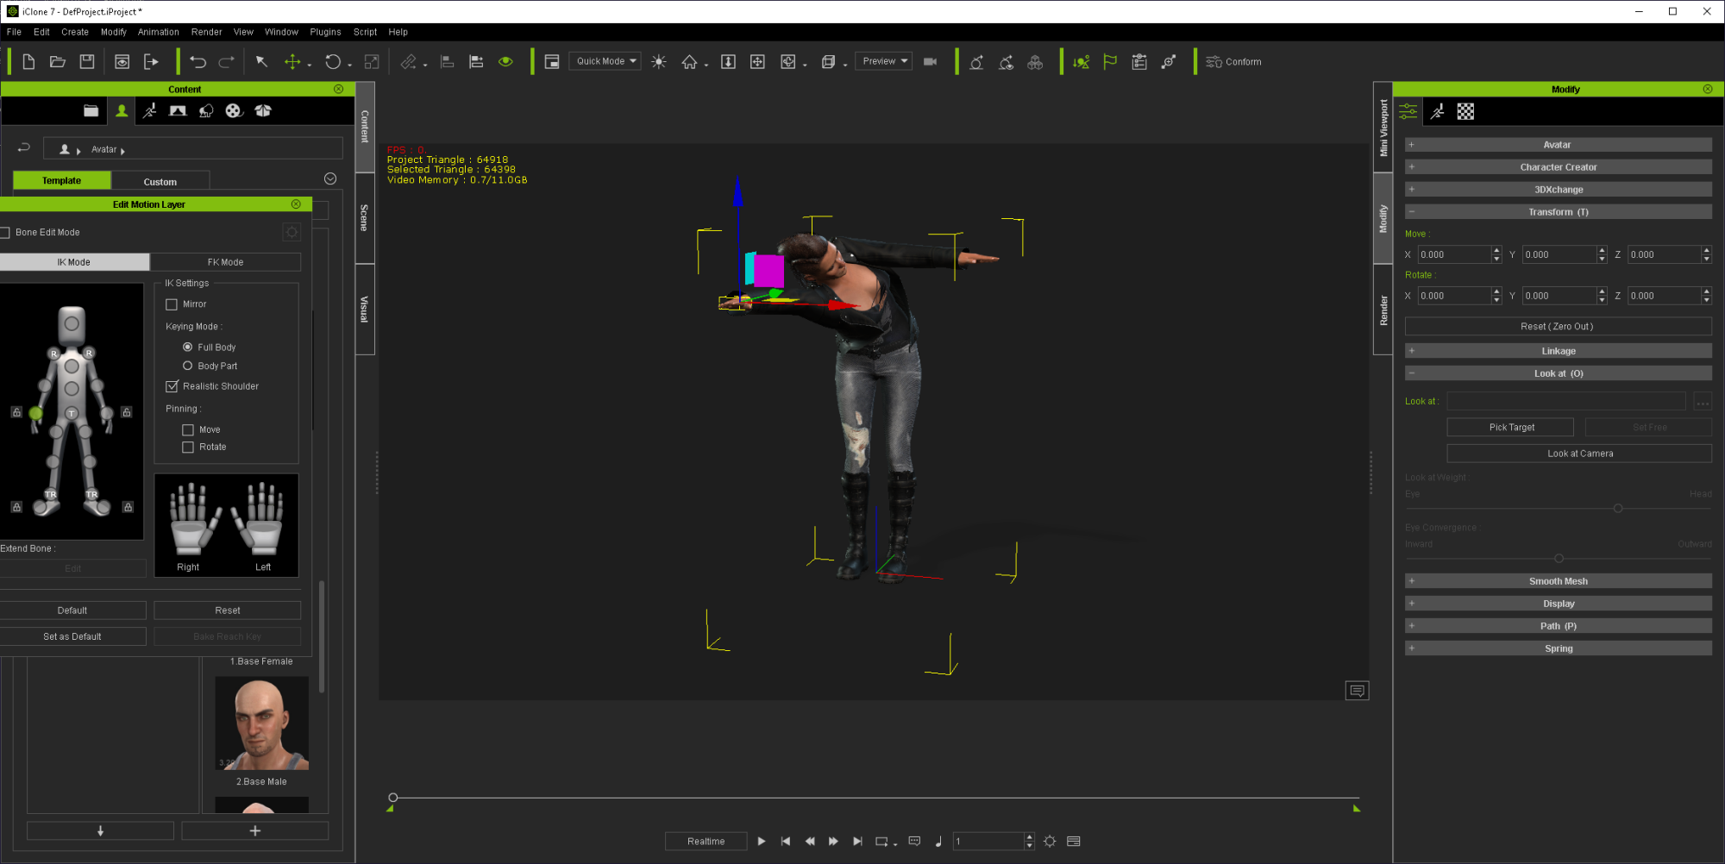Open the Quick Mode dropdown
1725x864 pixels.
point(605,61)
